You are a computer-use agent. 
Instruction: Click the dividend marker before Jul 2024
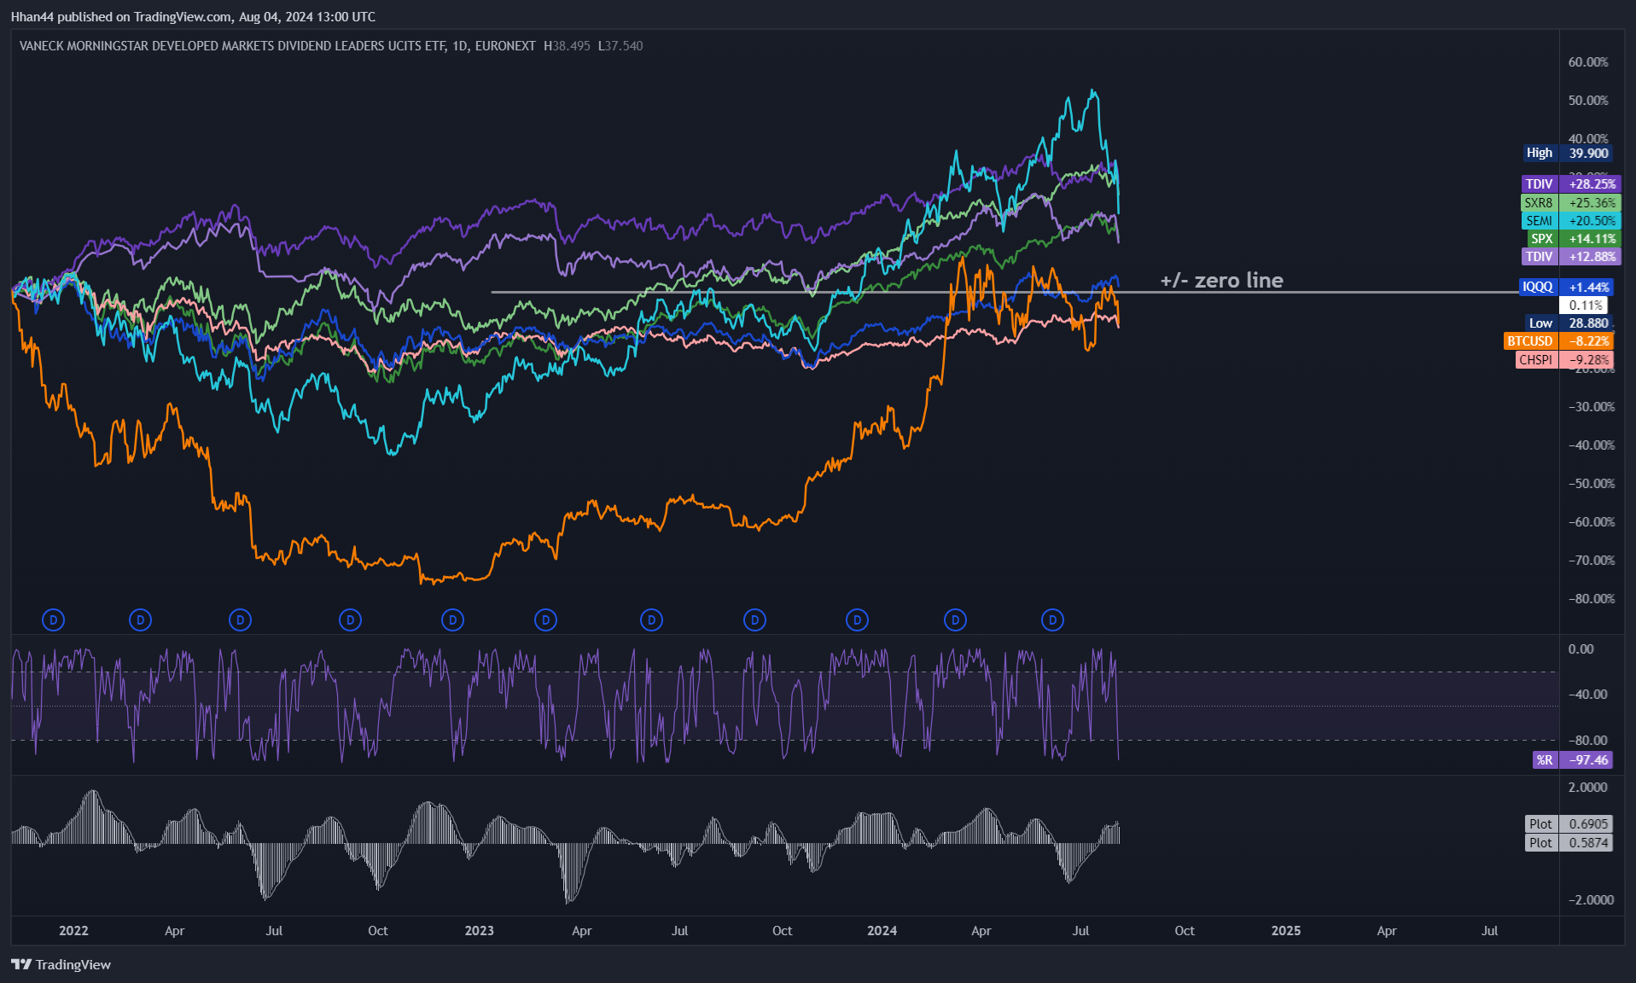coord(1052,620)
